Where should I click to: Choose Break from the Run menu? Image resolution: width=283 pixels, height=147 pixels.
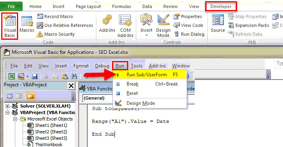point(150,84)
